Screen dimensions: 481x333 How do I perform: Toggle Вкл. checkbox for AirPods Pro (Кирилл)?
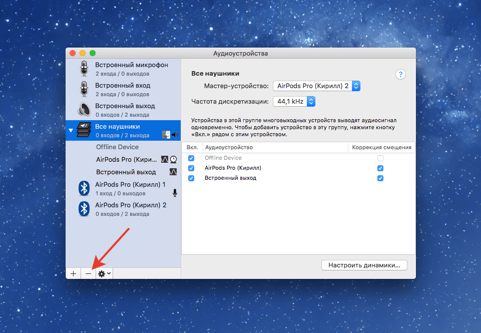tap(191, 168)
